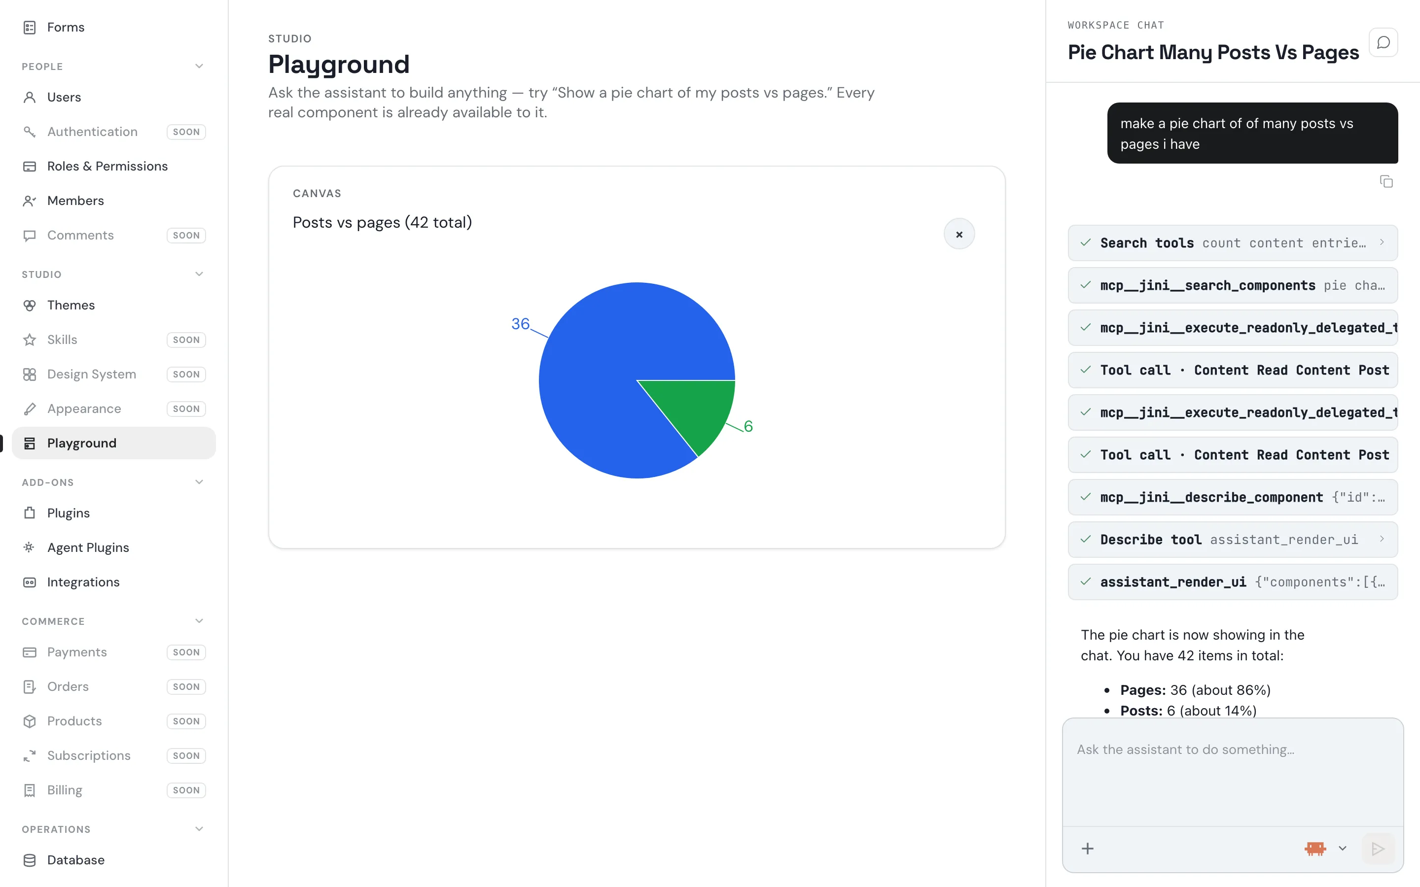This screenshot has width=1420, height=887.
Task: Open Users label in sidebar
Action: point(64,98)
